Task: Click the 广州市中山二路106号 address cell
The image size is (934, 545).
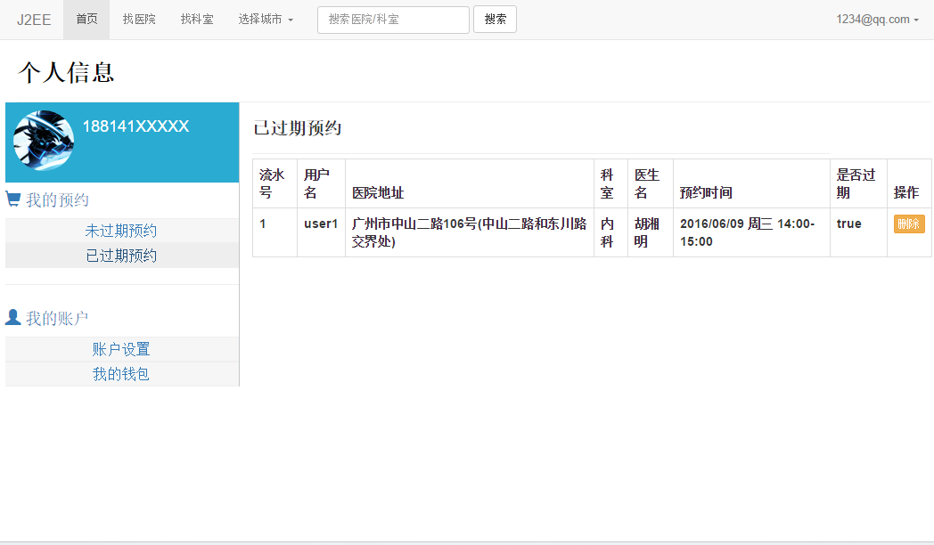Action: click(470, 232)
